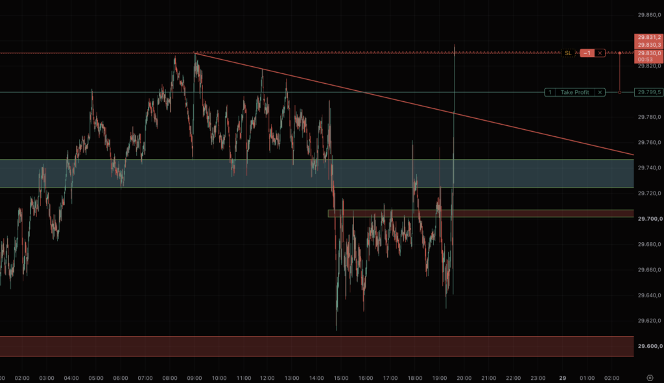Click the 05:00 time axis label
The image size is (664, 383).
[x=96, y=378]
